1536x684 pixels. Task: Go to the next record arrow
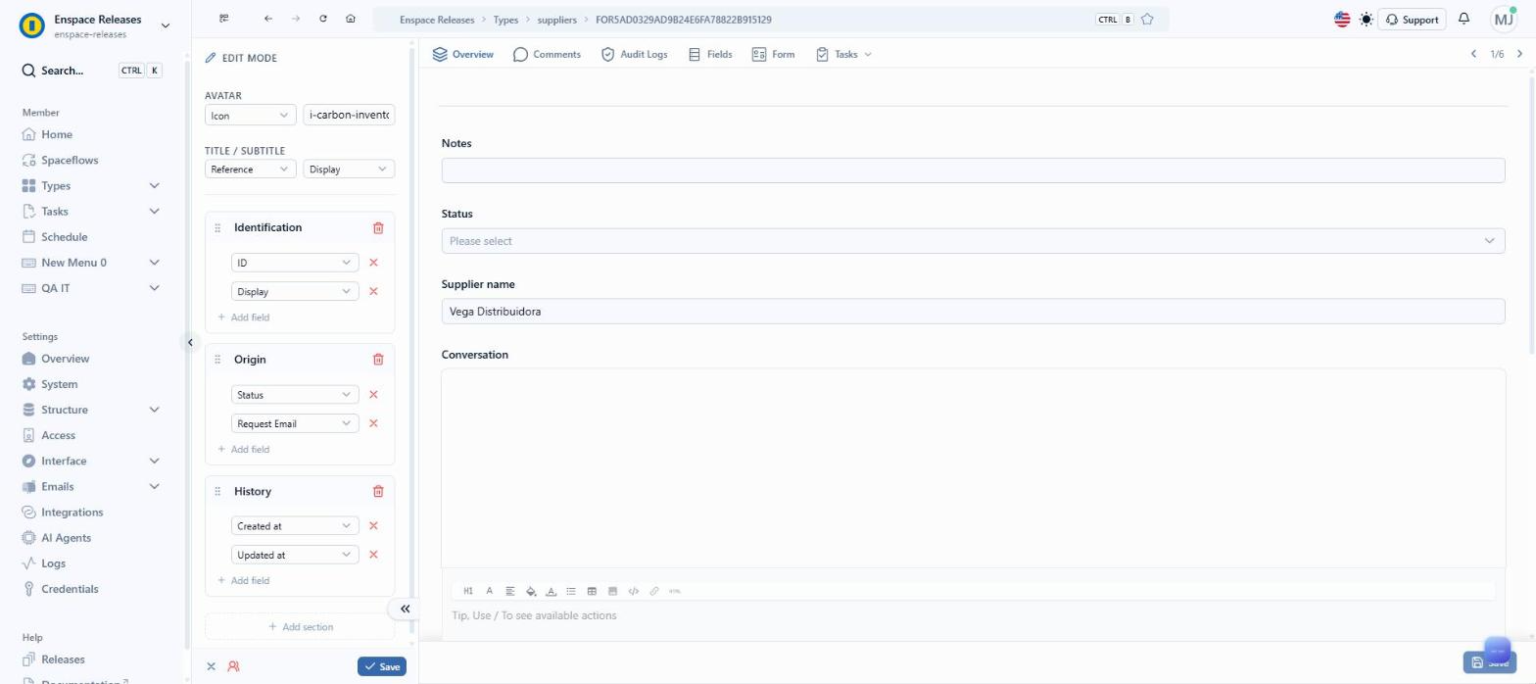(1519, 54)
